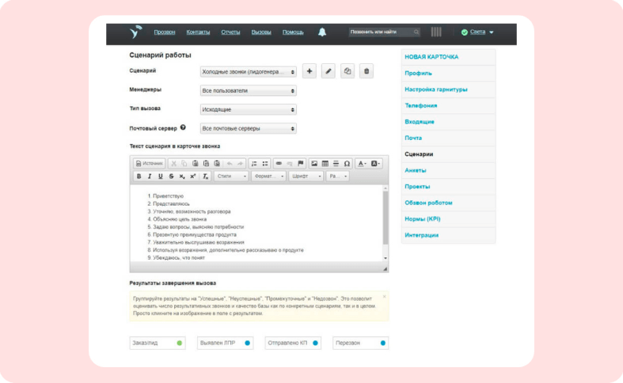
Task: Open the Контакты menu item
Action: [x=198, y=32]
